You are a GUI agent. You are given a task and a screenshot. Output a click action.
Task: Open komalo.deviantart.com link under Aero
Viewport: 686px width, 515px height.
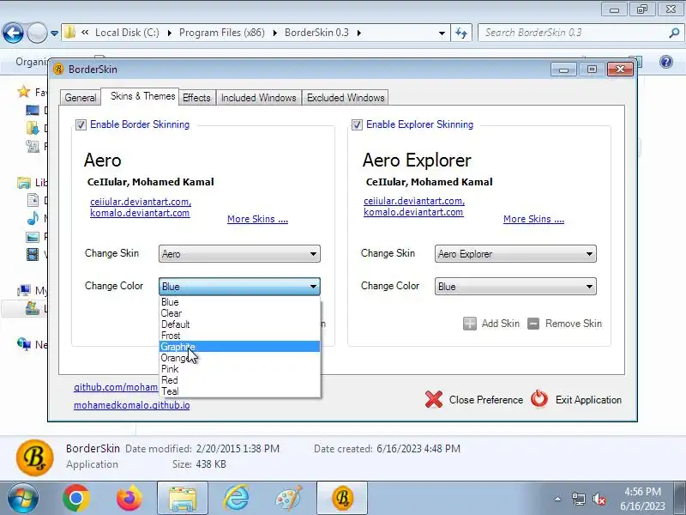click(x=140, y=213)
